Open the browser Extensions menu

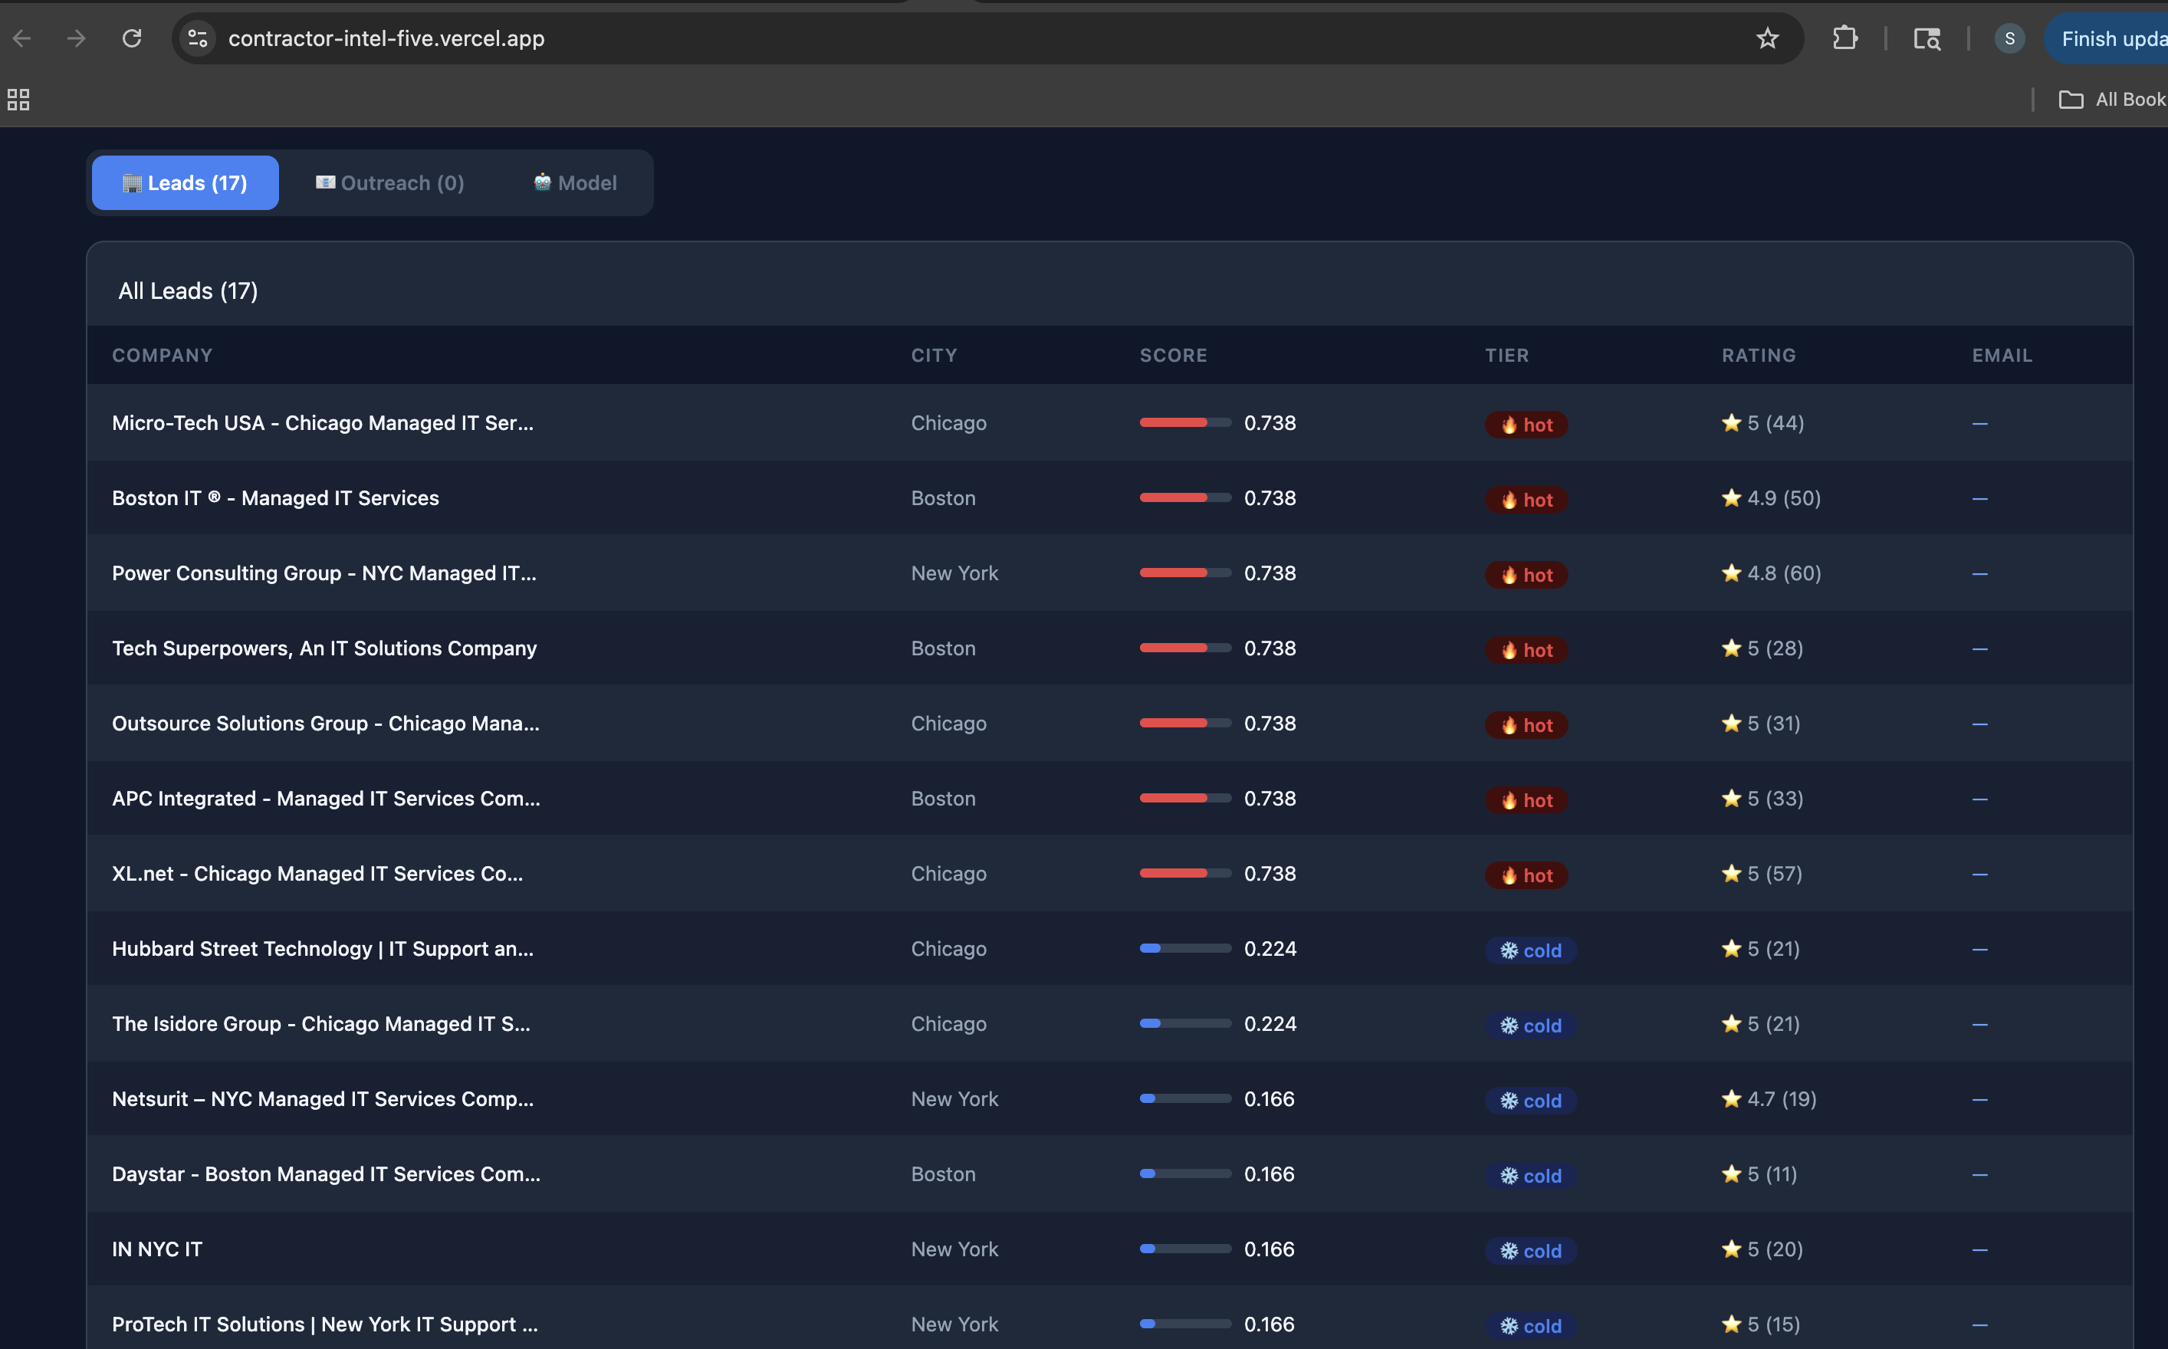click(1845, 38)
